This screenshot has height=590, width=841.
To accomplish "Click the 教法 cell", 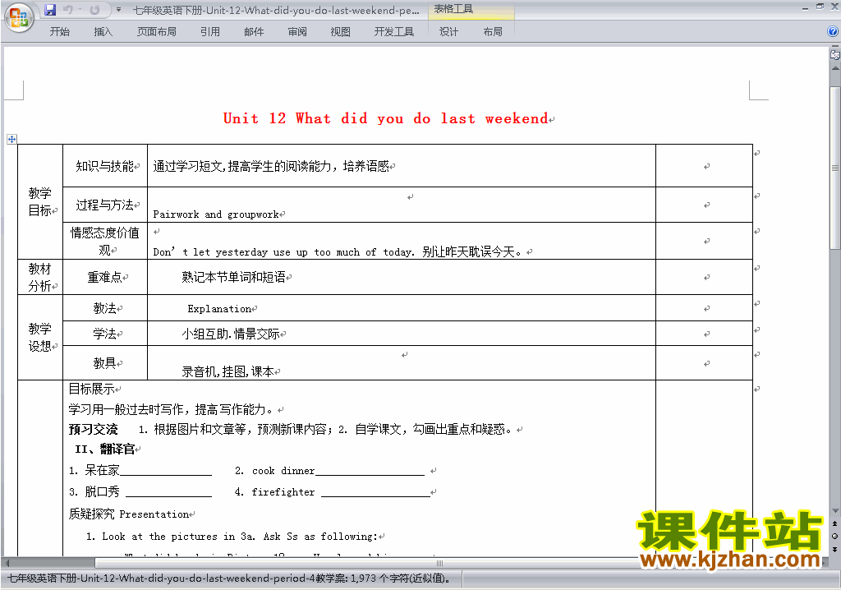I will pyautogui.click(x=105, y=308).
